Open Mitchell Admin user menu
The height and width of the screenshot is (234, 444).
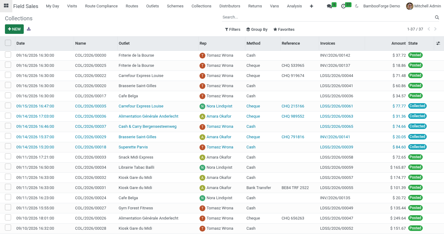(x=424, y=6)
